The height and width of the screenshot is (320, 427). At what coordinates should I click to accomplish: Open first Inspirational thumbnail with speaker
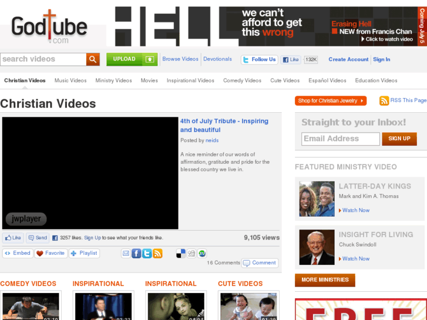click(x=103, y=306)
